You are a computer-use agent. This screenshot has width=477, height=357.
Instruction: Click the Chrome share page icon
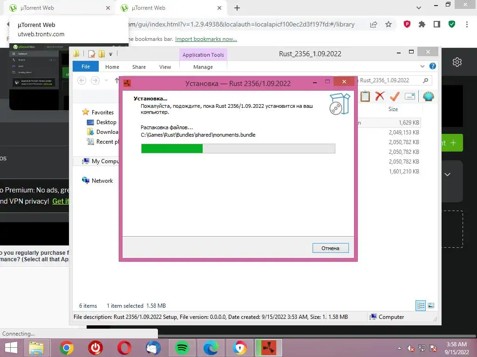[374, 24]
